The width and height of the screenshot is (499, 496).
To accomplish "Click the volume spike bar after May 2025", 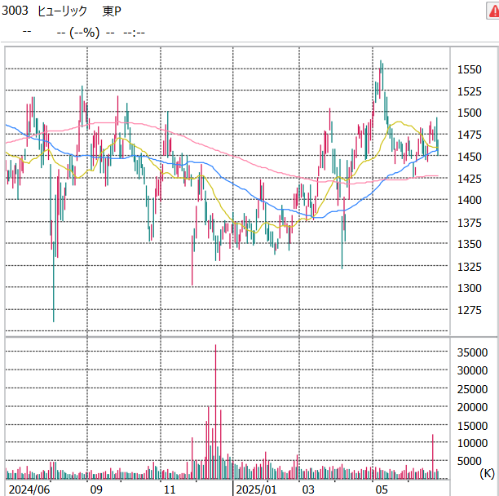I will (432, 457).
